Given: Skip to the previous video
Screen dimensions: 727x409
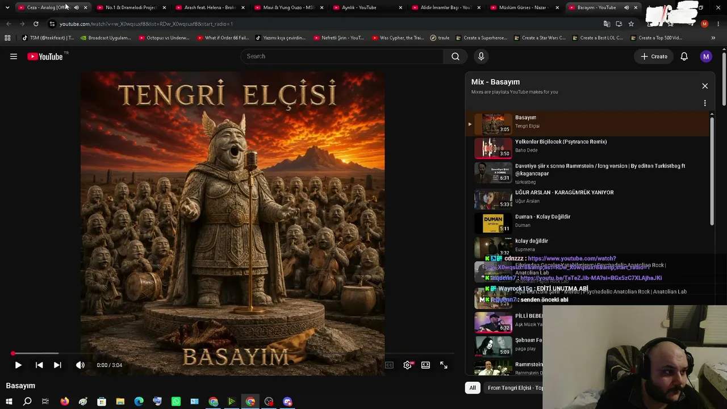Looking at the screenshot, I should click(x=39, y=365).
